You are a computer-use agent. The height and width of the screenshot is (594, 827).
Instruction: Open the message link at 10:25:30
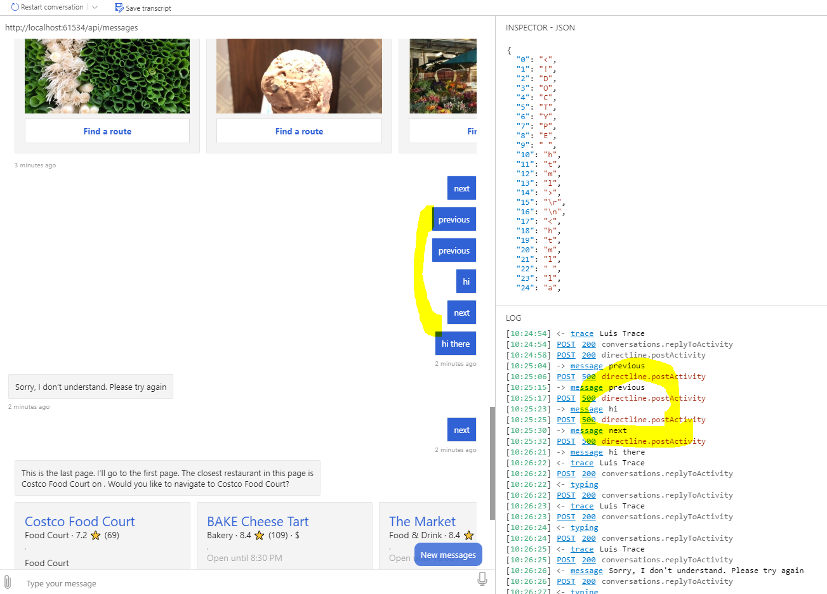[x=586, y=430]
